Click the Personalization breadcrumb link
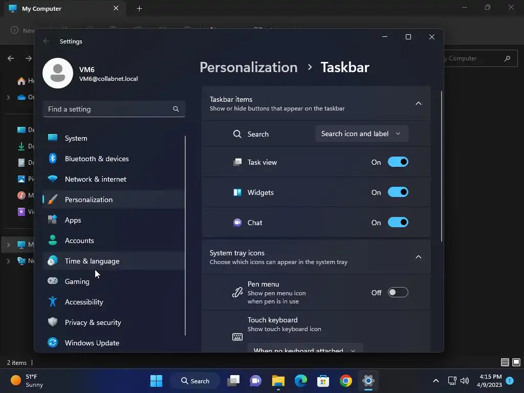 [x=249, y=67]
